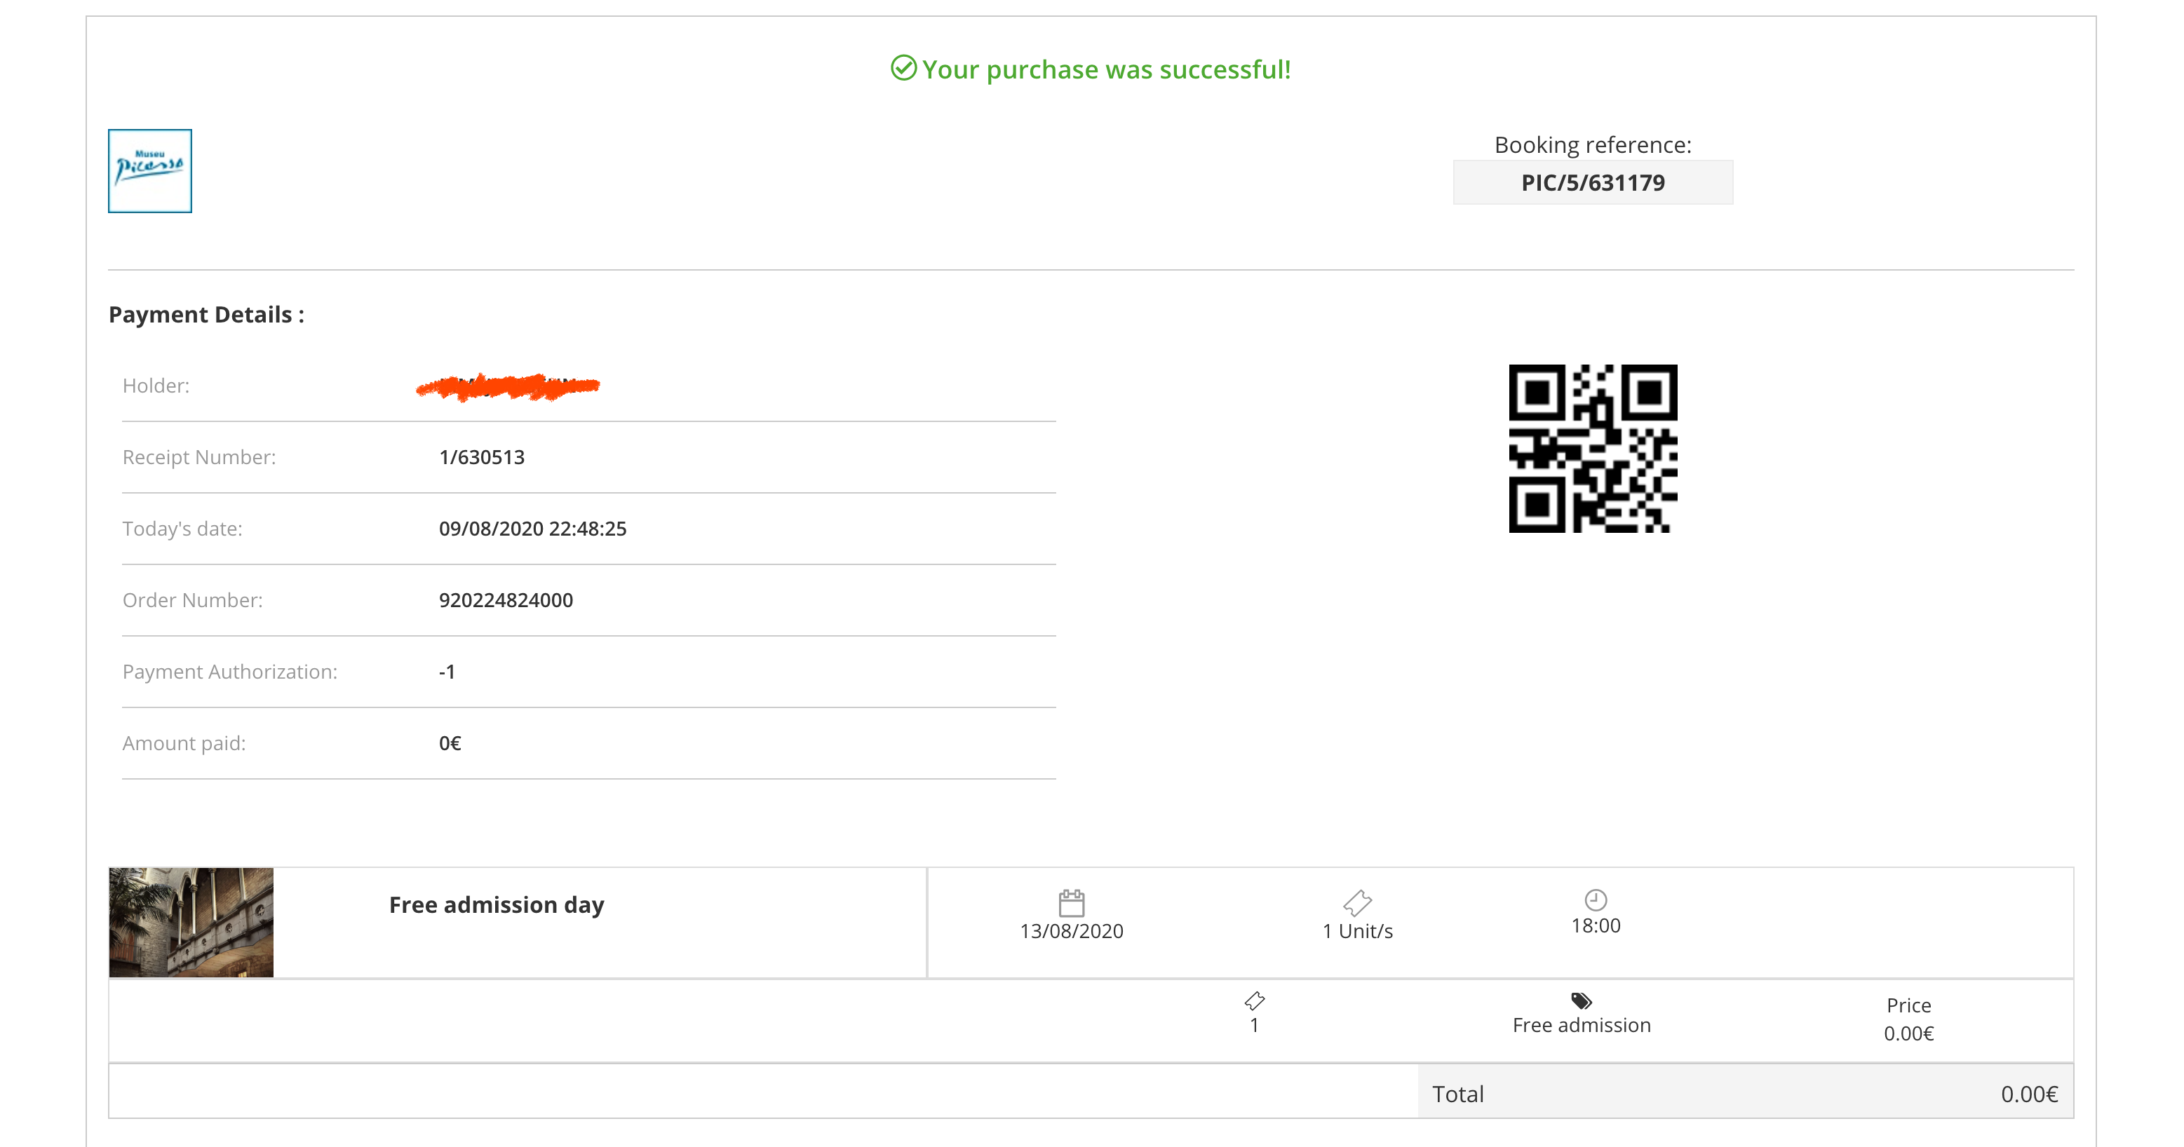2184x1147 pixels.
Task: Click the Museu Picasso logo
Action: coord(150,170)
